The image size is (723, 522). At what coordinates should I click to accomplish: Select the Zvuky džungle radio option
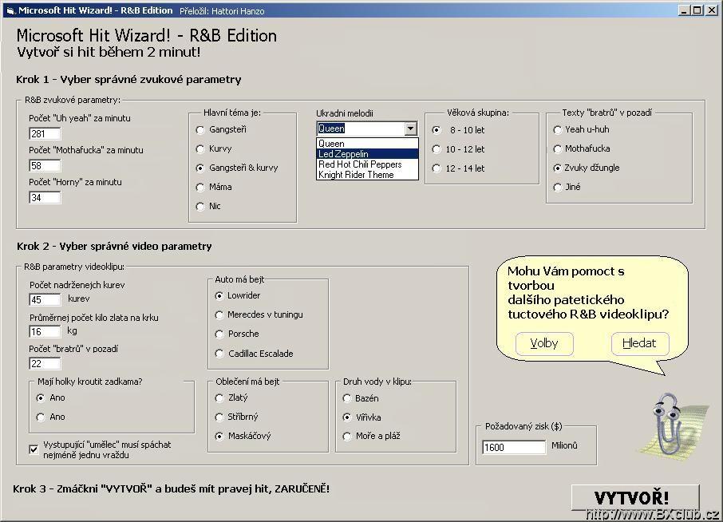(558, 168)
